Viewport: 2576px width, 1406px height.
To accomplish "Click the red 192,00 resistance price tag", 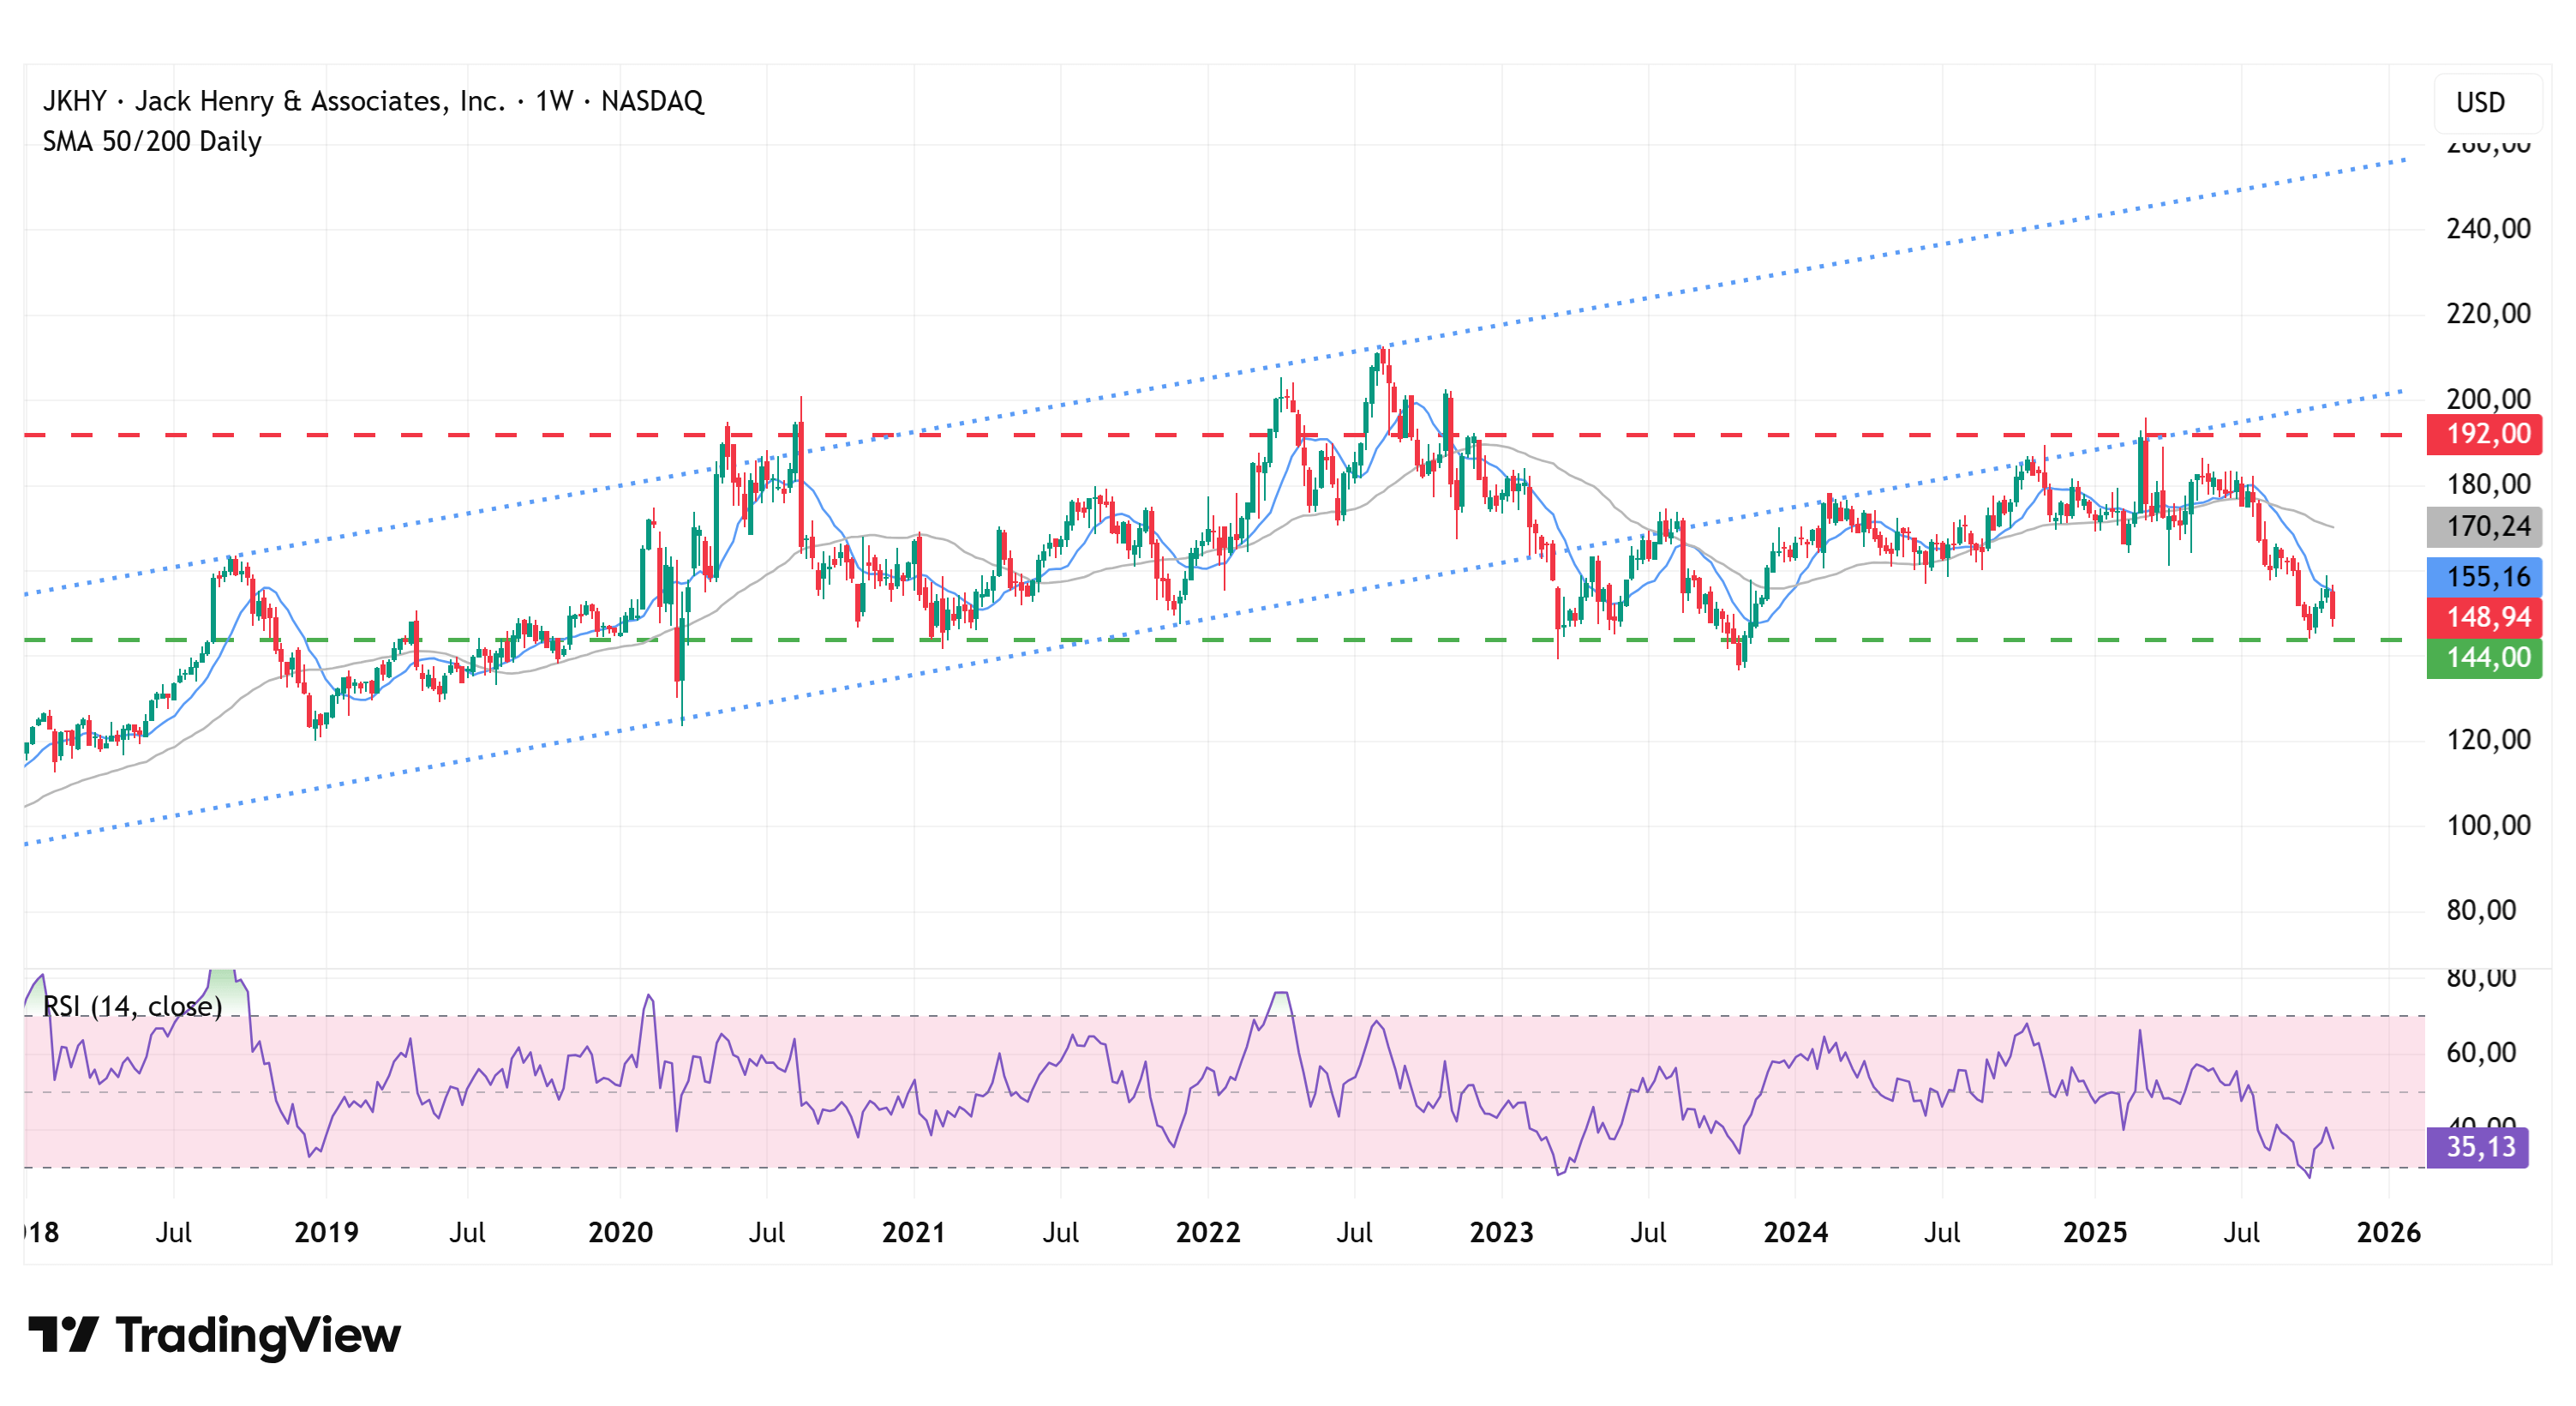I will (2486, 435).
